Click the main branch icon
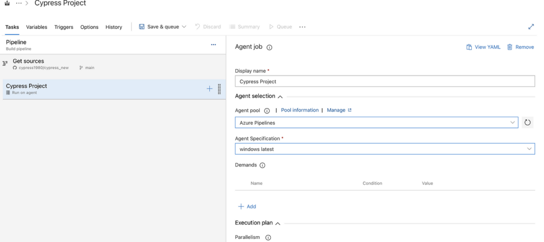Image resolution: width=544 pixels, height=242 pixels. 81,68
